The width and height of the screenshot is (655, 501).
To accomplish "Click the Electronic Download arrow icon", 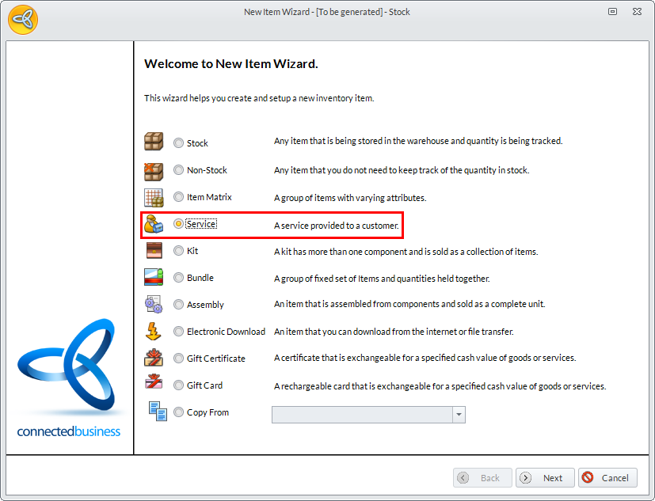I will 153,331.
